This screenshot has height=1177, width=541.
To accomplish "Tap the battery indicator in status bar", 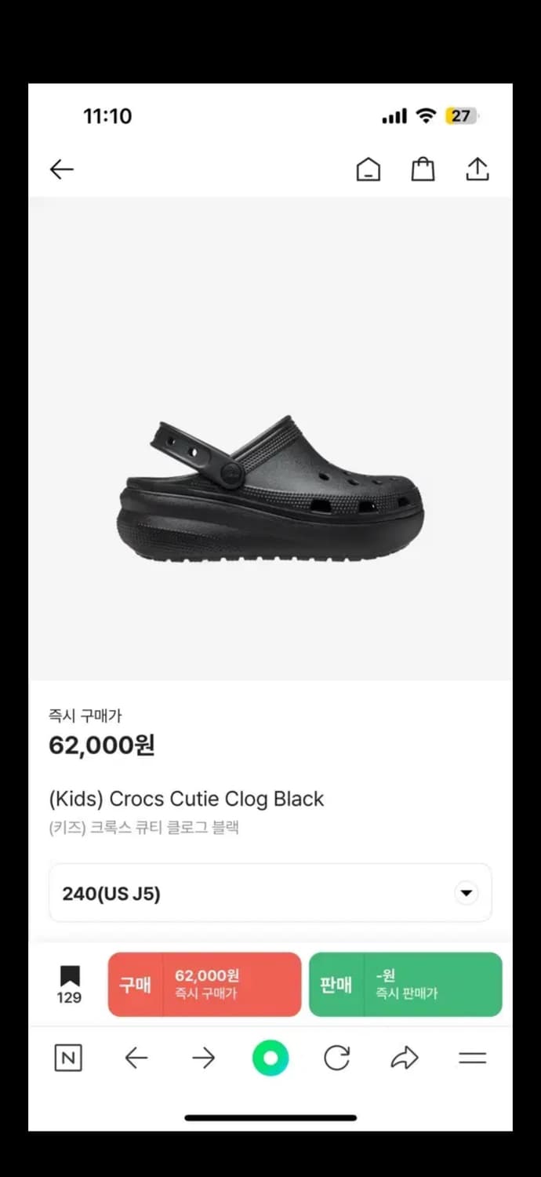I will pyautogui.click(x=461, y=116).
